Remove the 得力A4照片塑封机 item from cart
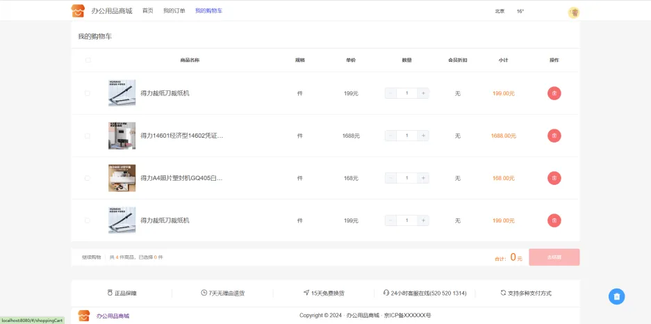Image resolution: width=651 pixels, height=324 pixels. click(x=554, y=178)
